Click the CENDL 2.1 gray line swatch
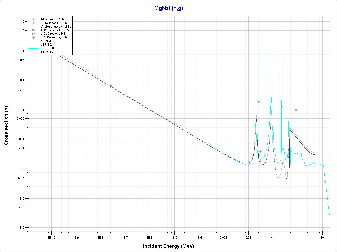This screenshot has width=337, height=252. (x=33, y=41)
